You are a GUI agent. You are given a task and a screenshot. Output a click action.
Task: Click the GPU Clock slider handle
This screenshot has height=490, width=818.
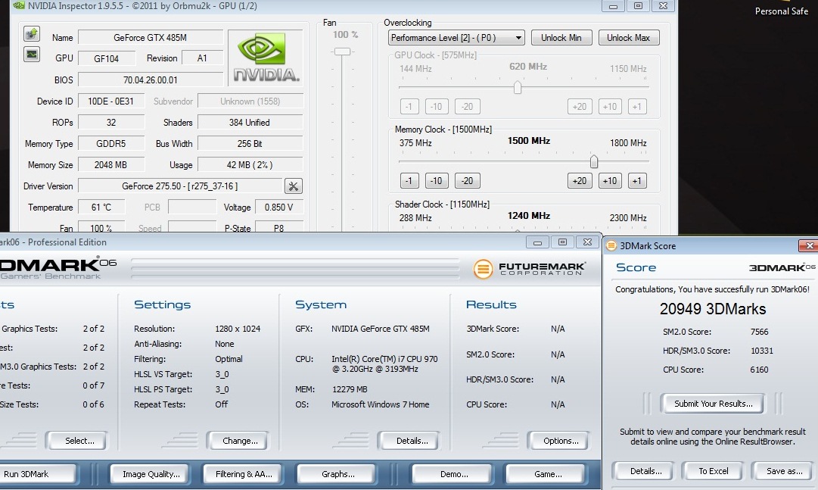tap(517, 87)
